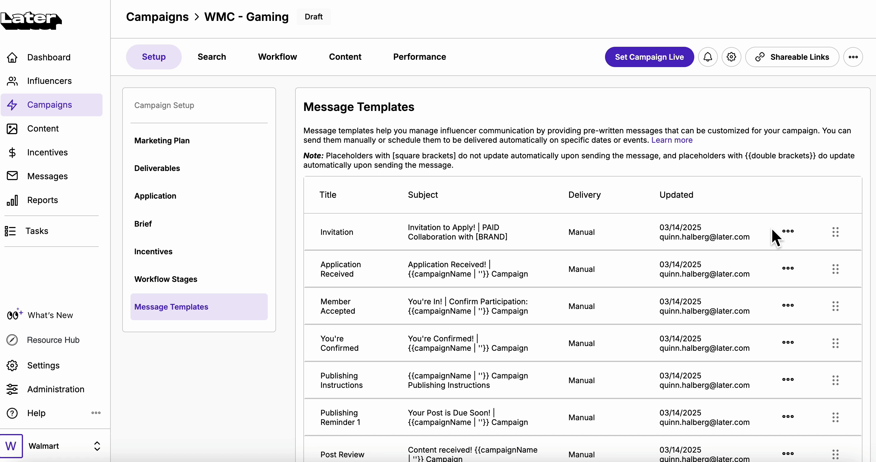
Task: Click the Delivery column header
Action: [585, 195]
